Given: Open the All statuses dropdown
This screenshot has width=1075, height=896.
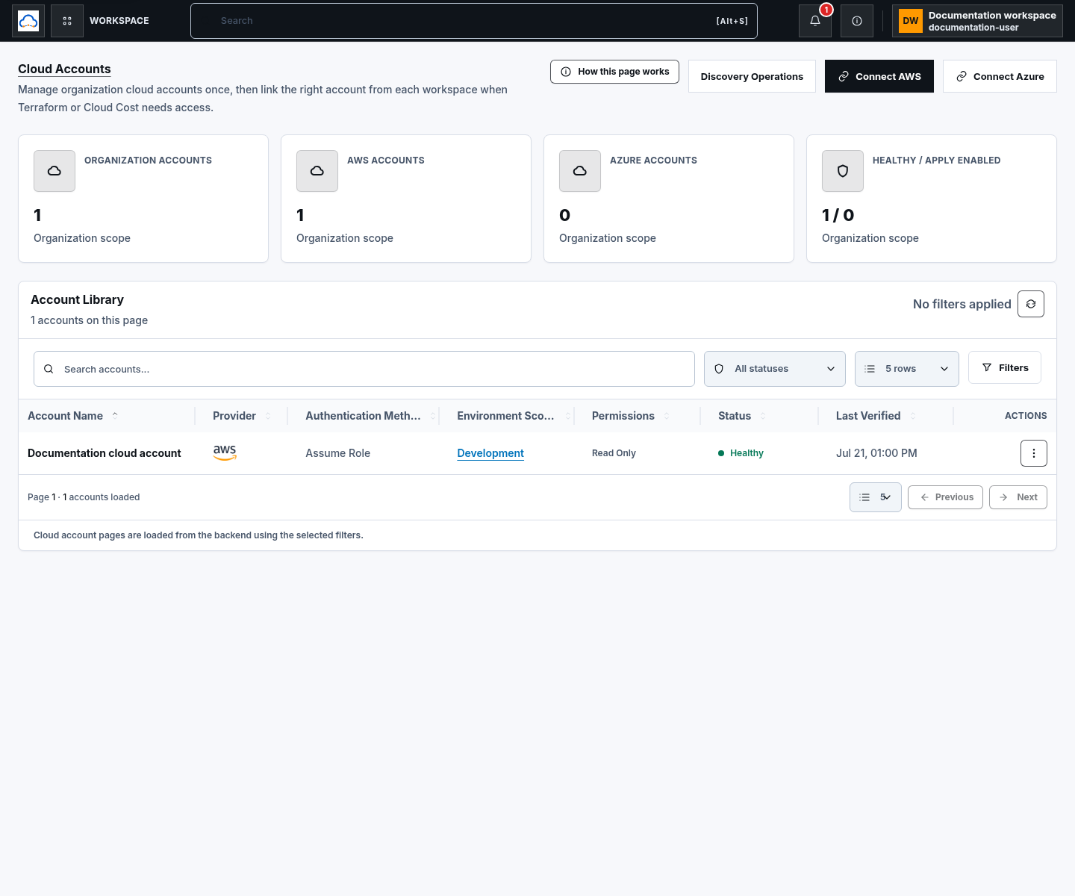Looking at the screenshot, I should click(775, 369).
